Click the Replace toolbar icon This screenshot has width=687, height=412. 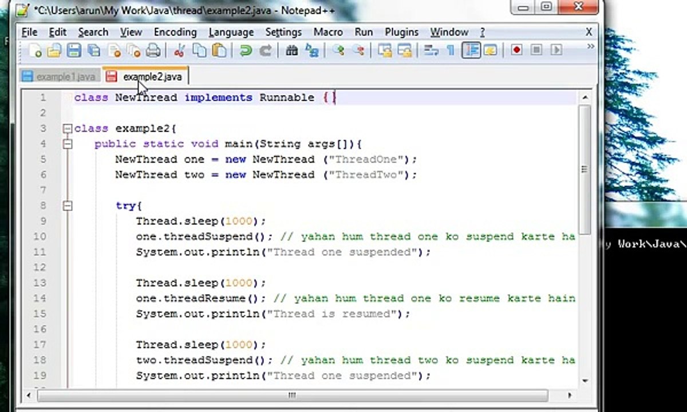[x=311, y=51]
